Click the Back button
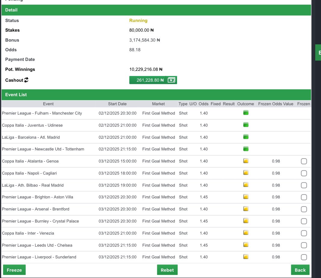Image resolution: width=321 pixels, height=278 pixels. (x=300, y=270)
